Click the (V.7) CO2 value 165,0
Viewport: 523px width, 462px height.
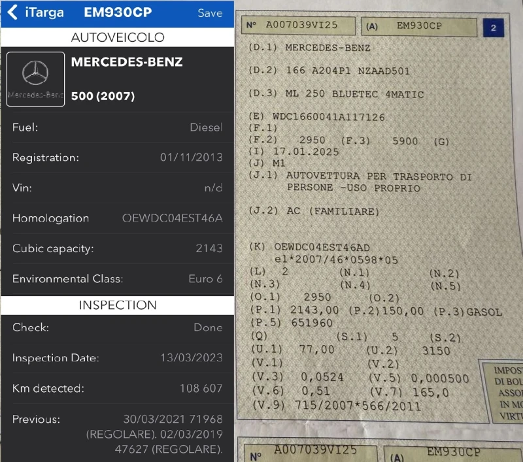point(431,392)
